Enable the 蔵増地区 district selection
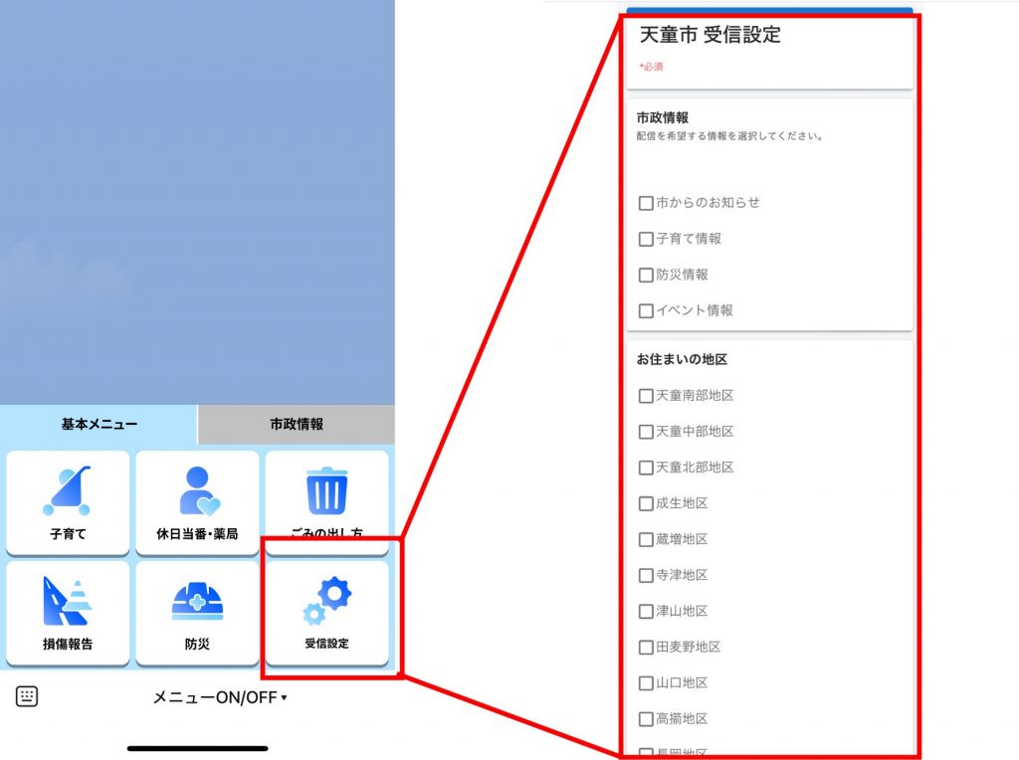Image resolution: width=1019 pixels, height=760 pixels. 646,539
